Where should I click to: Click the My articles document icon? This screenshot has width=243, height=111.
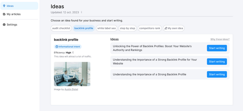tap(4, 14)
